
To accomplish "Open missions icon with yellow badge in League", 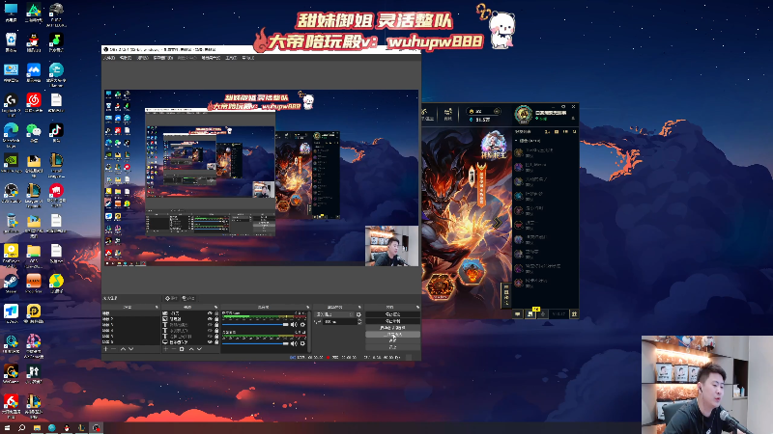I will 530,312.
